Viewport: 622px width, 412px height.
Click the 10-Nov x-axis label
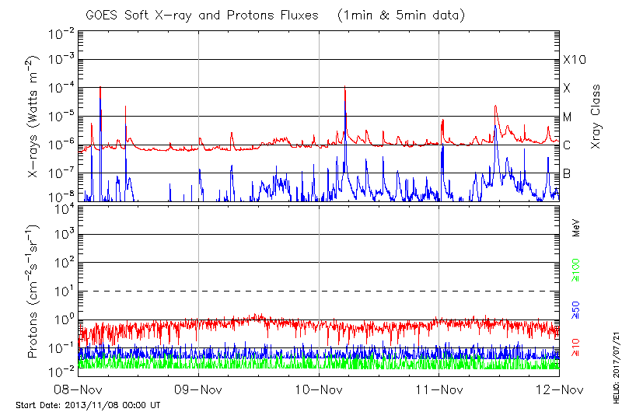[x=319, y=389]
